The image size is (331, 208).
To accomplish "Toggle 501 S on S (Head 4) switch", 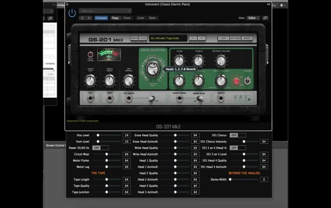I will coord(238,148).
